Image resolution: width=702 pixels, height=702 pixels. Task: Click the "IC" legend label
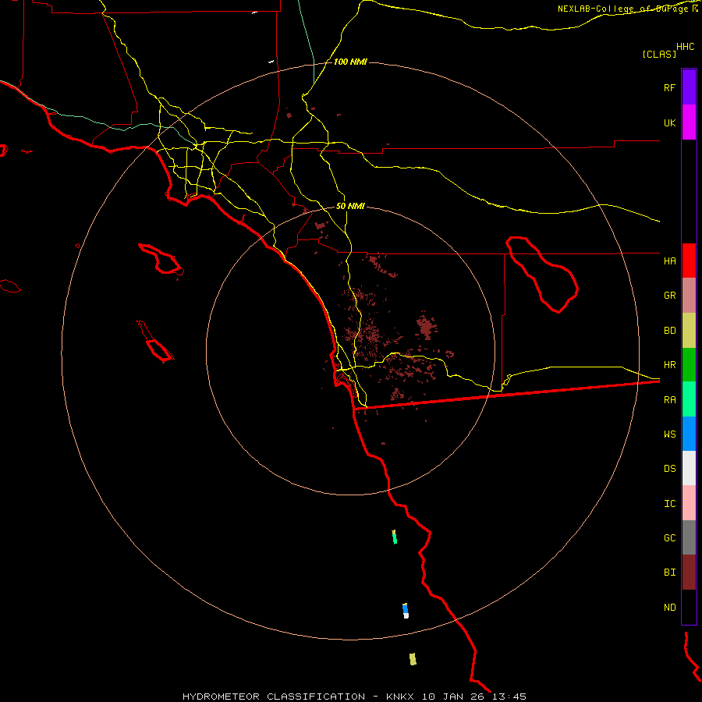point(669,504)
